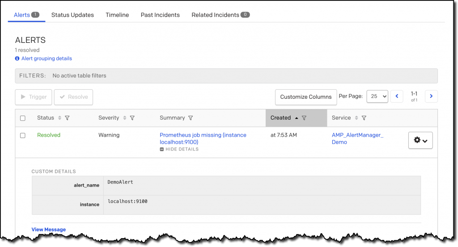Open the Alerts tab
458x247 pixels.
26,15
